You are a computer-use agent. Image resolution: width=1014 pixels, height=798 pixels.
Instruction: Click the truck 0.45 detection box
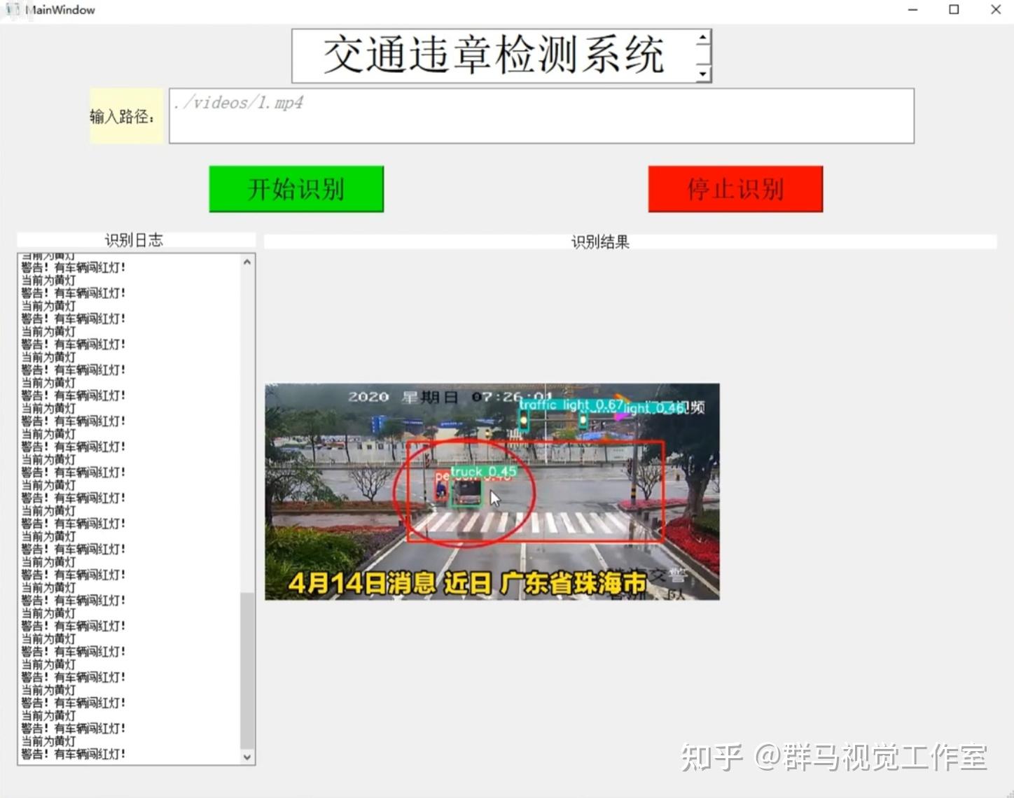coord(466,492)
